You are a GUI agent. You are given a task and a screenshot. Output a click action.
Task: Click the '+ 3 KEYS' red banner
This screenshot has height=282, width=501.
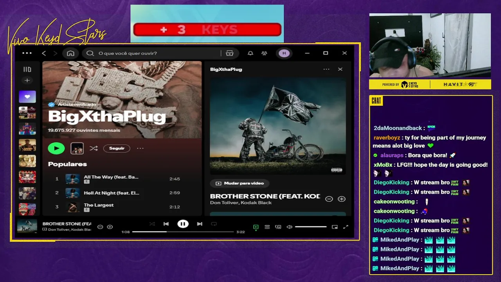pos(207,29)
